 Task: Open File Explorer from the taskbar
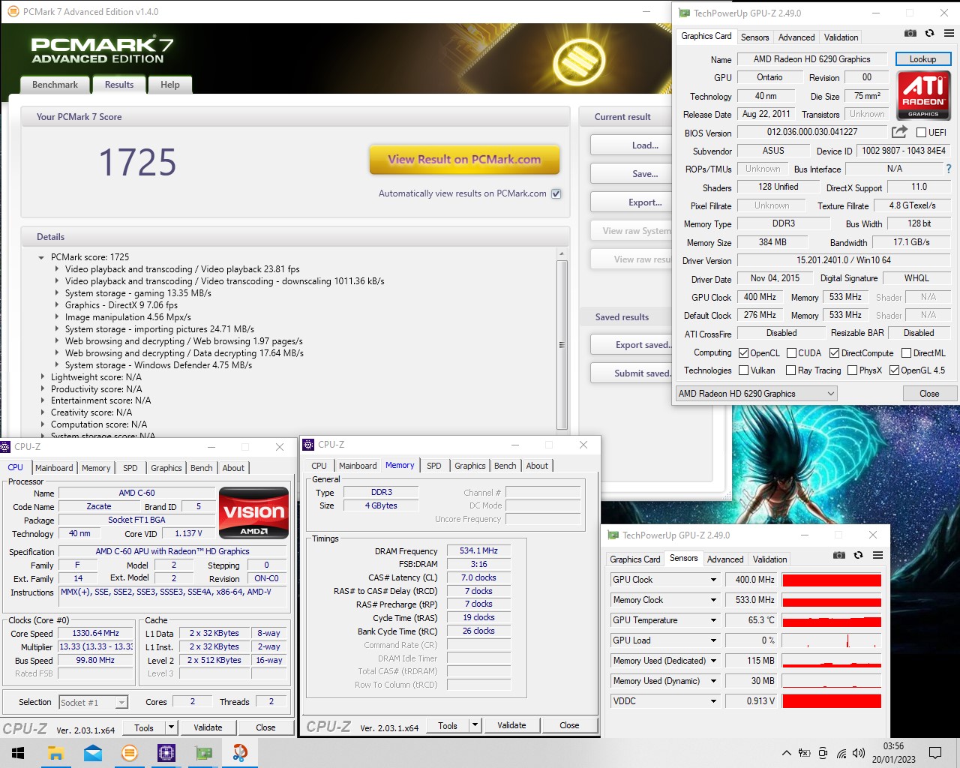click(55, 753)
